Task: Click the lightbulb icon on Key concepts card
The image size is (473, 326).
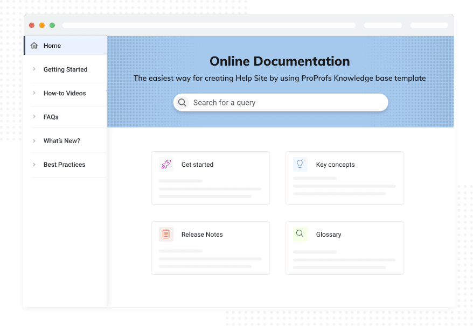Action: (x=300, y=164)
